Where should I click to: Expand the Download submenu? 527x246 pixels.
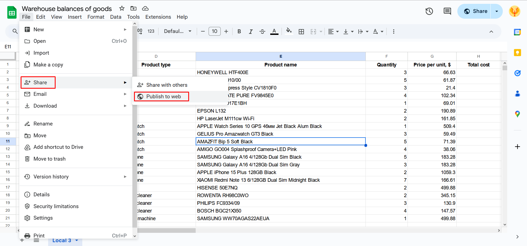click(x=76, y=106)
